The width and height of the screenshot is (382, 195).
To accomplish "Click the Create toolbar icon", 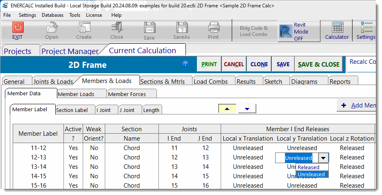I will tap(84, 28).
